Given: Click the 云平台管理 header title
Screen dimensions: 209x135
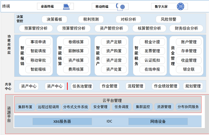Looking at the screenshot, I should tap(108, 100).
